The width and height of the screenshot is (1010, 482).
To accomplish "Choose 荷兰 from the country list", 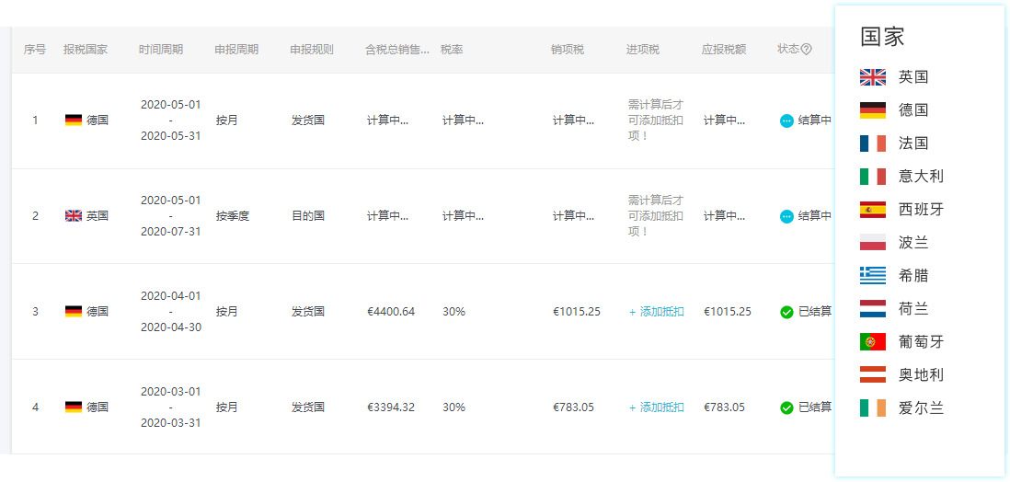I will coord(913,309).
